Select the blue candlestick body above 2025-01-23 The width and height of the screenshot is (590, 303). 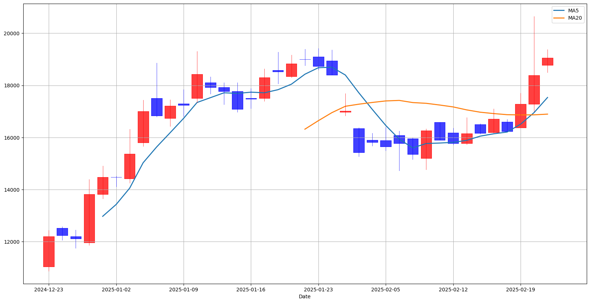pos(318,61)
